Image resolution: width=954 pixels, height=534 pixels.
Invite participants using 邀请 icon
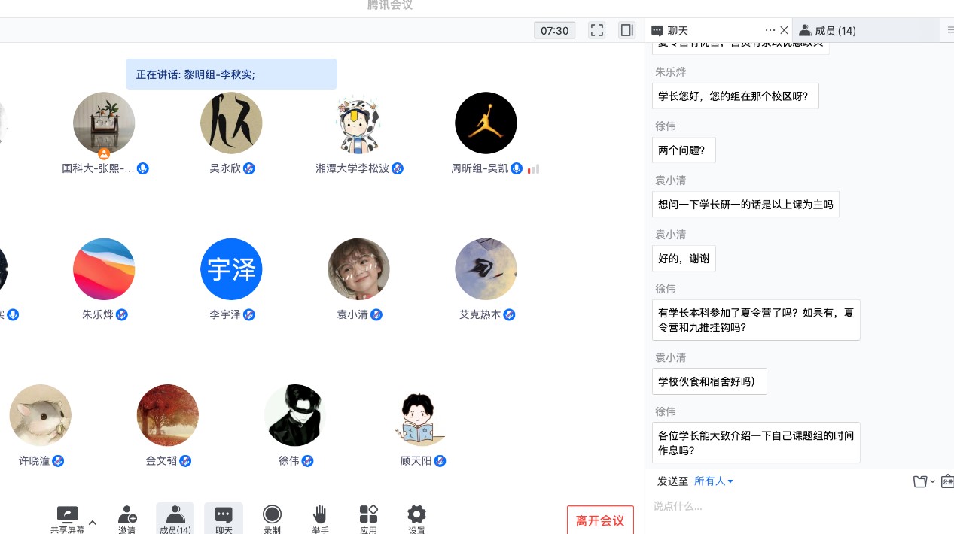point(127,518)
